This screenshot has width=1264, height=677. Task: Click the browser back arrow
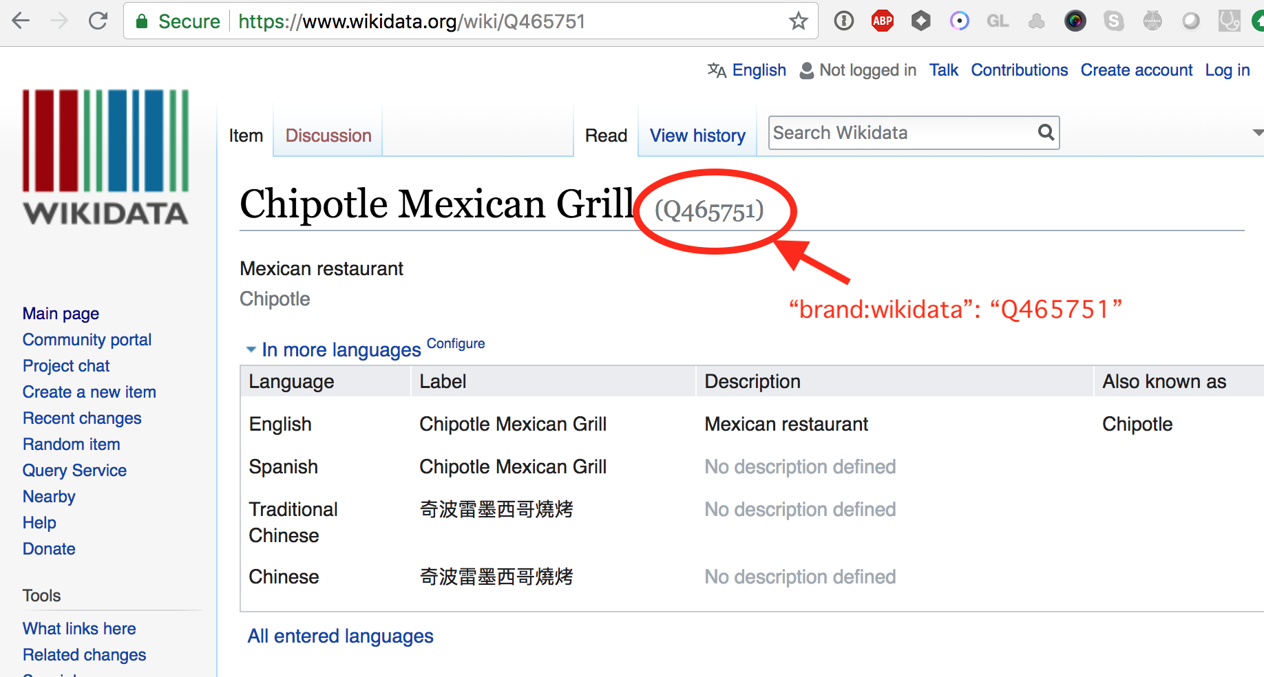click(21, 21)
